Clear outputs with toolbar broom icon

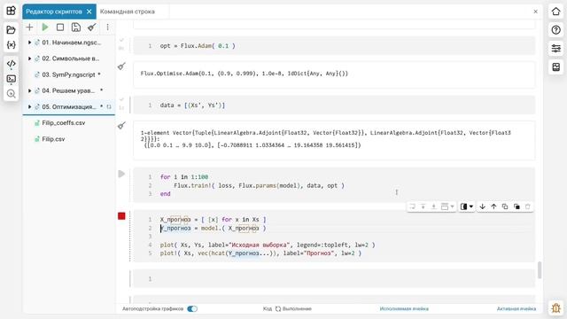pos(91,27)
